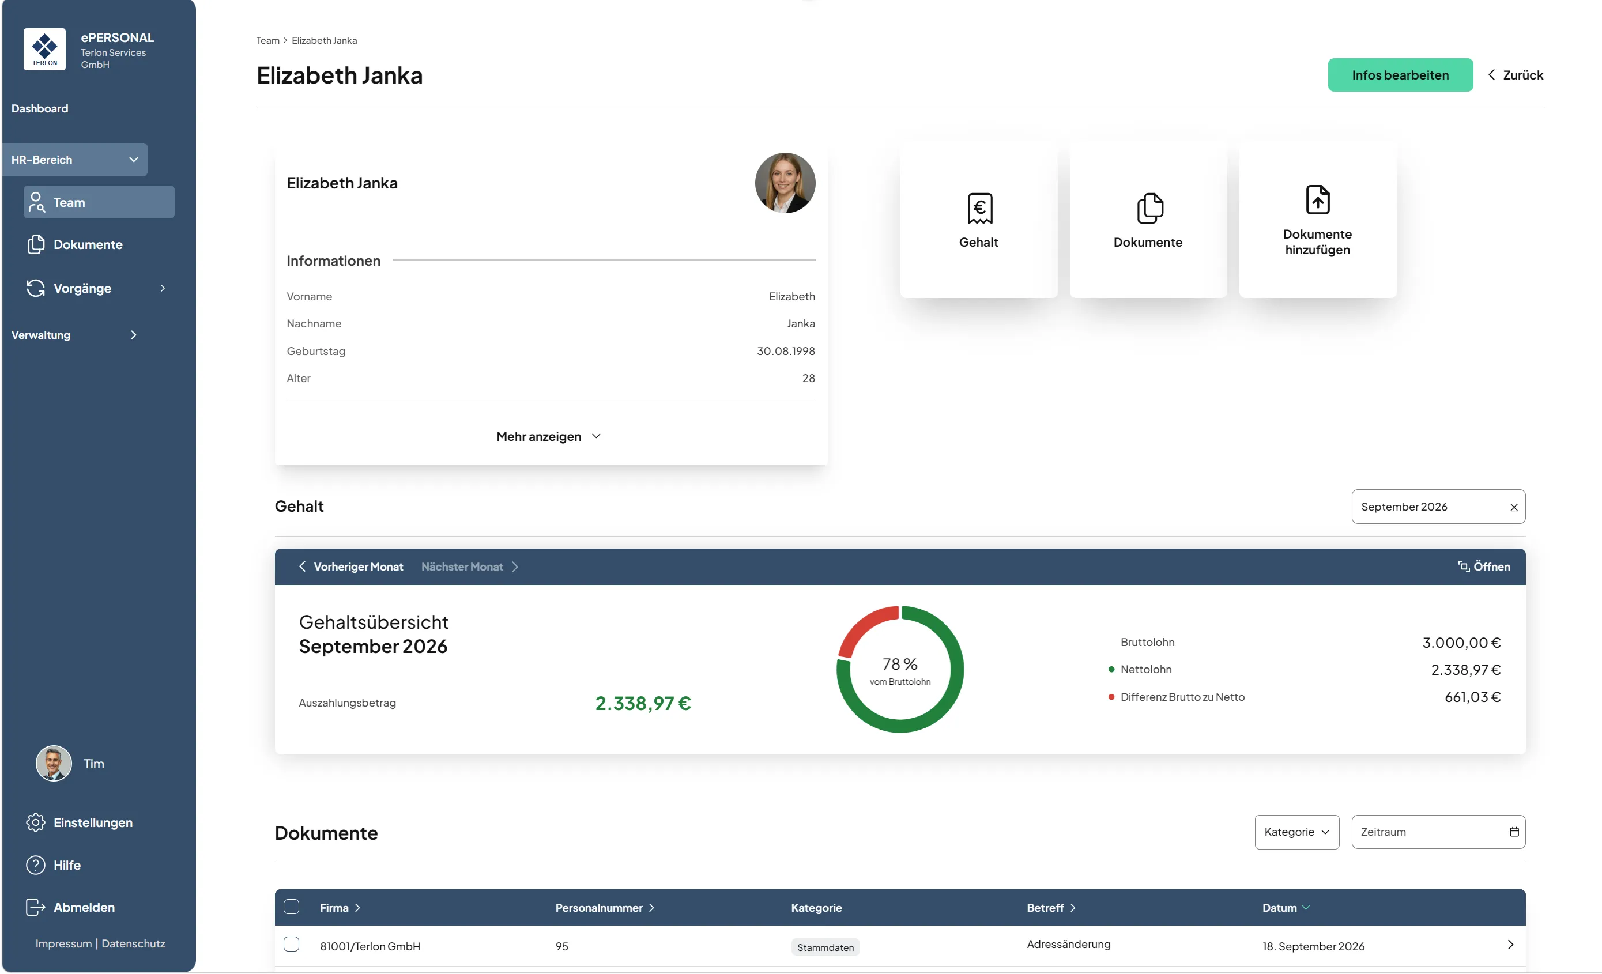
Task: Clear the September 2026 month filter
Action: [1514, 507]
